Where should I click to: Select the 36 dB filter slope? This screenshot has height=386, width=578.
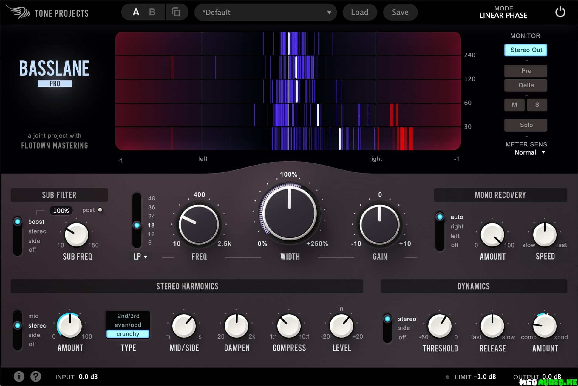(152, 207)
